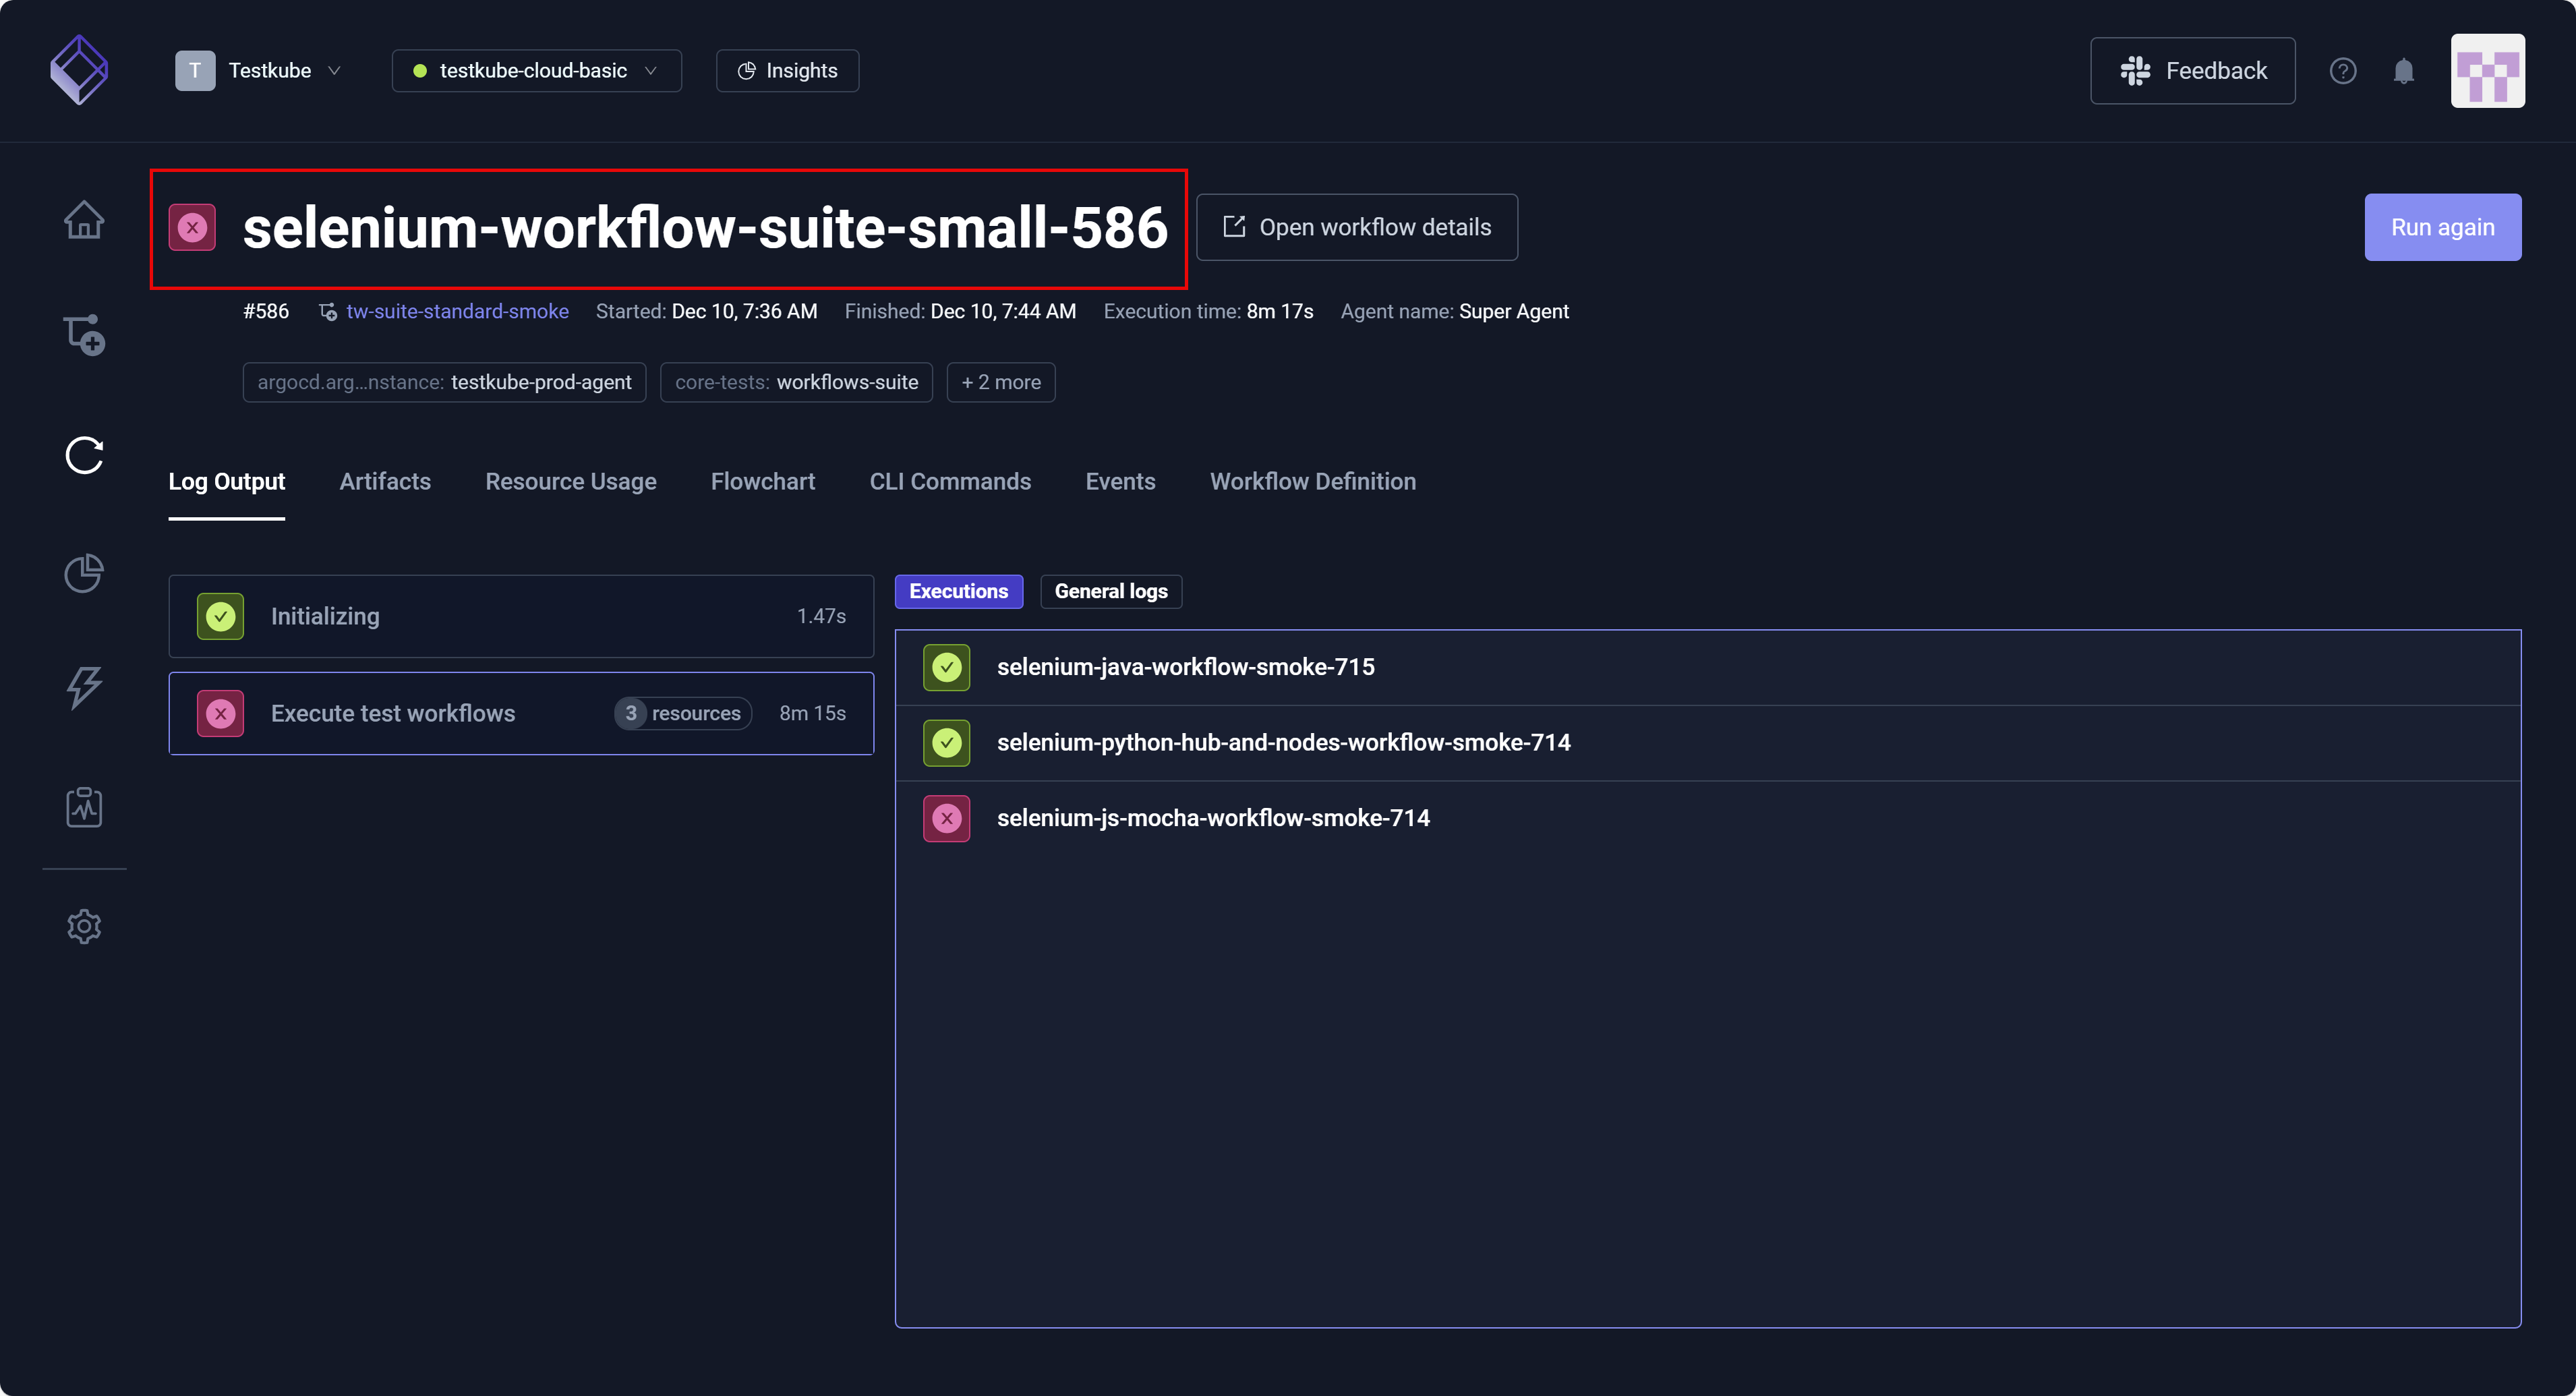Open the Home dashboard sidebar icon
The height and width of the screenshot is (1396, 2576).
coord(84,220)
